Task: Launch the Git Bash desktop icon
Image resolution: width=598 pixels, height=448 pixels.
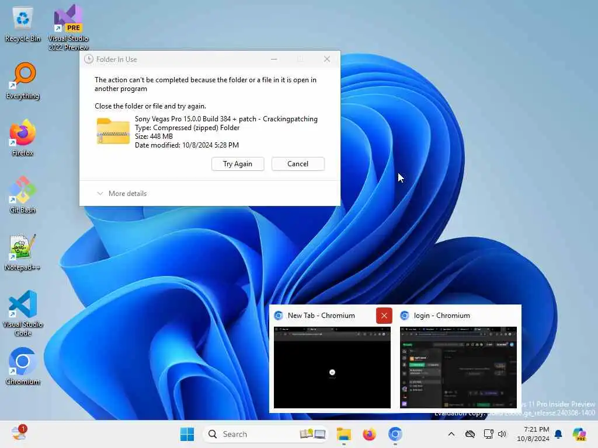Action: [23, 195]
